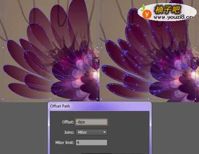199x154 pixels.
Task: Select bottom-right bounding handle of left artwork
Action: pos(97,99)
